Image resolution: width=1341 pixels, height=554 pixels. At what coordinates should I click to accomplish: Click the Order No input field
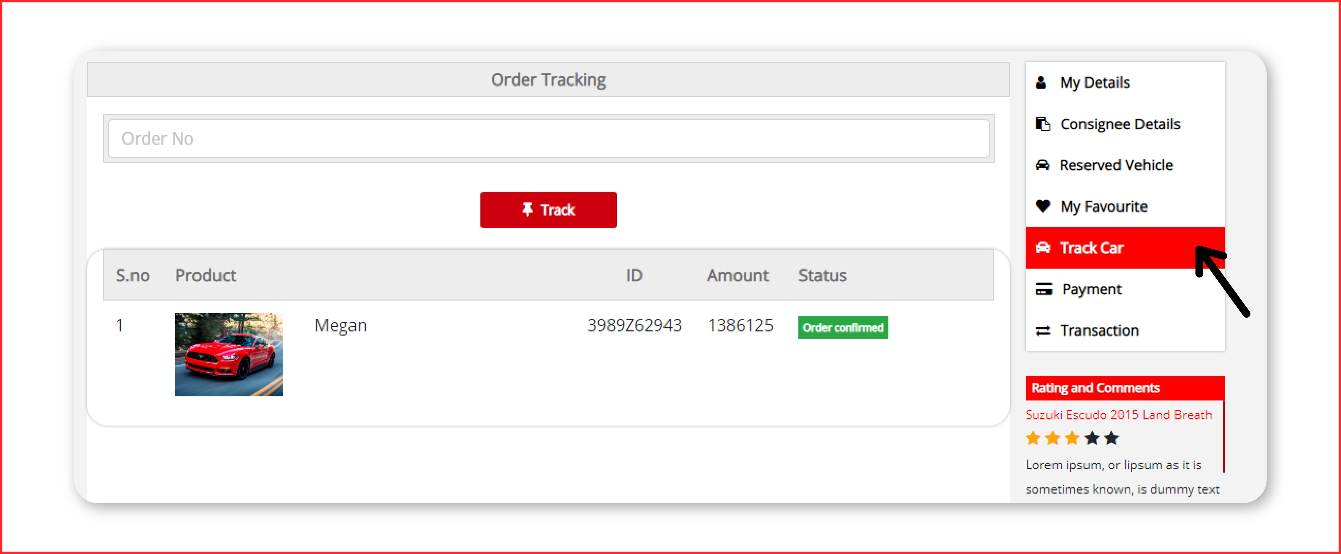pos(548,138)
